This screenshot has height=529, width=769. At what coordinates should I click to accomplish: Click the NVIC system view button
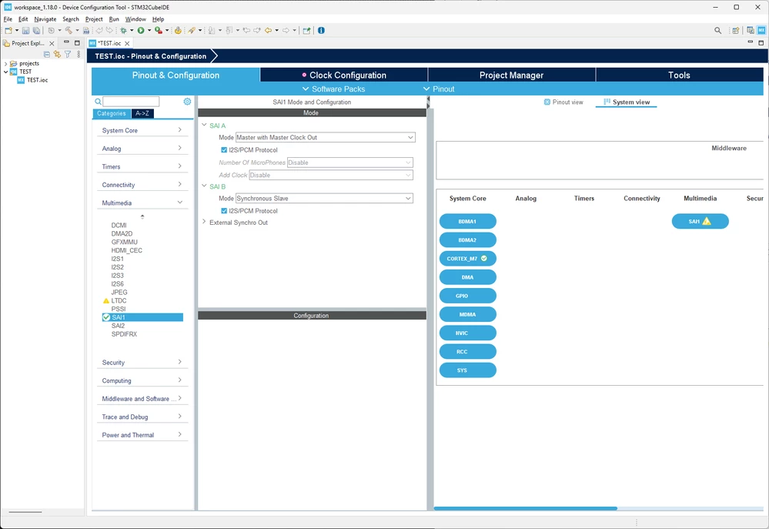[467, 333]
